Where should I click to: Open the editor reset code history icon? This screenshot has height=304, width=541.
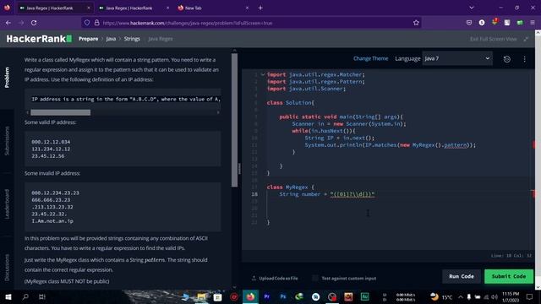pos(507,59)
